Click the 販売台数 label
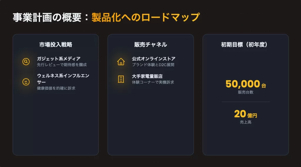This screenshot has width=301, height=167. [x=245, y=92]
